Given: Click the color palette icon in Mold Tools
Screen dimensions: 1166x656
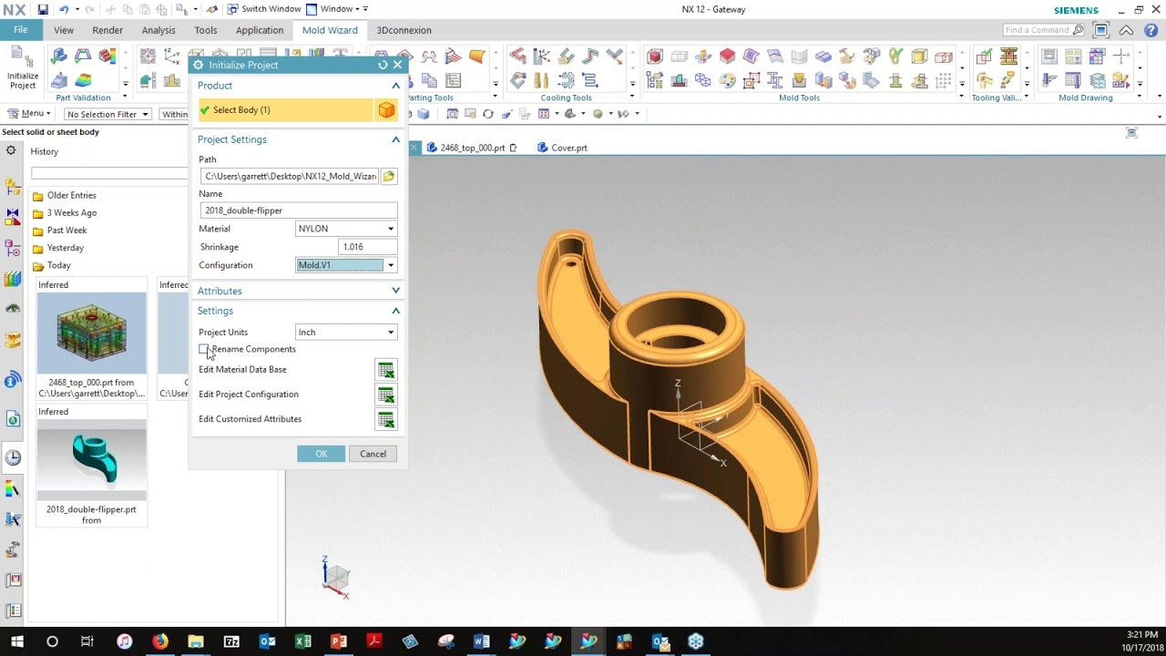Looking at the screenshot, I should click(x=727, y=81).
